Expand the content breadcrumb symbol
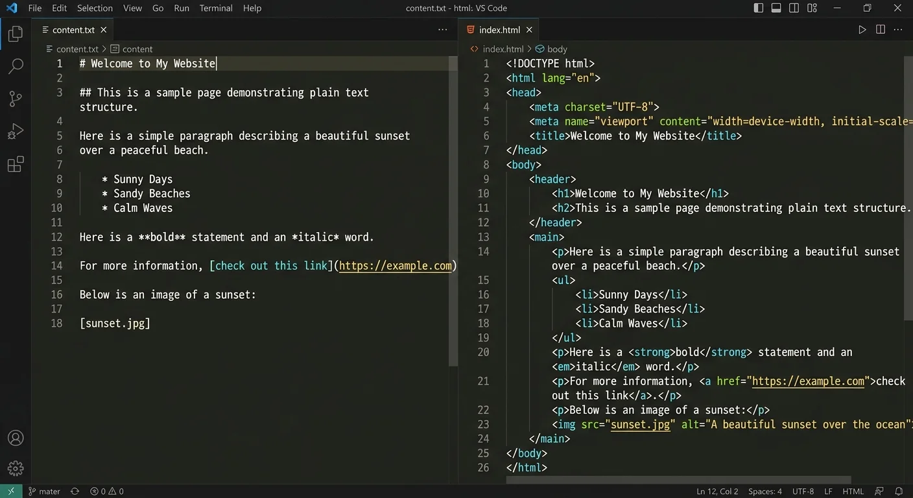Screen dimensions: 913x498 [132, 49]
